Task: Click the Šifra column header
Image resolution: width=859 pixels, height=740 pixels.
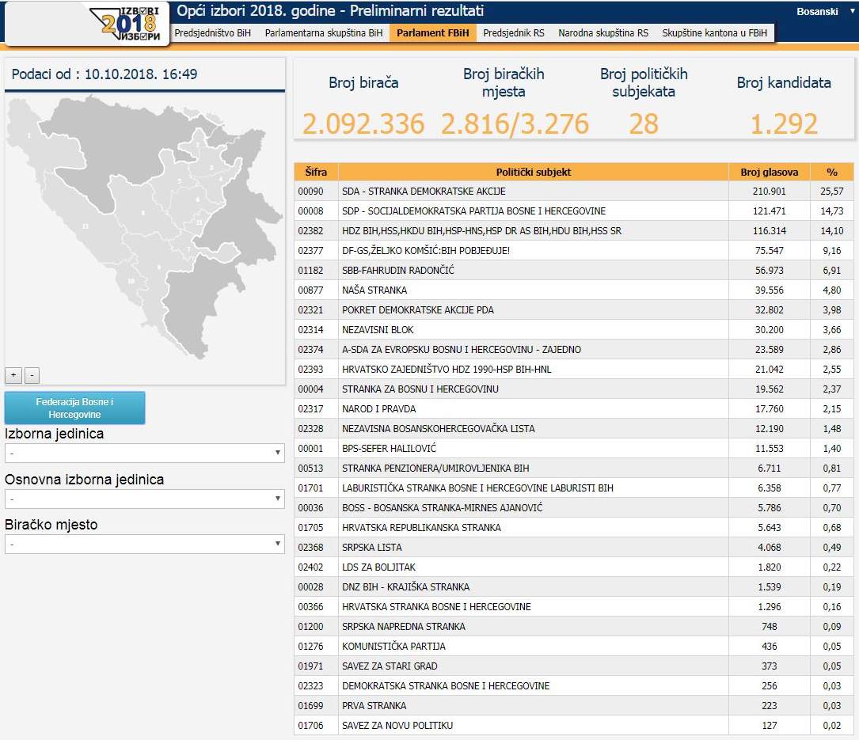Action: [x=316, y=172]
